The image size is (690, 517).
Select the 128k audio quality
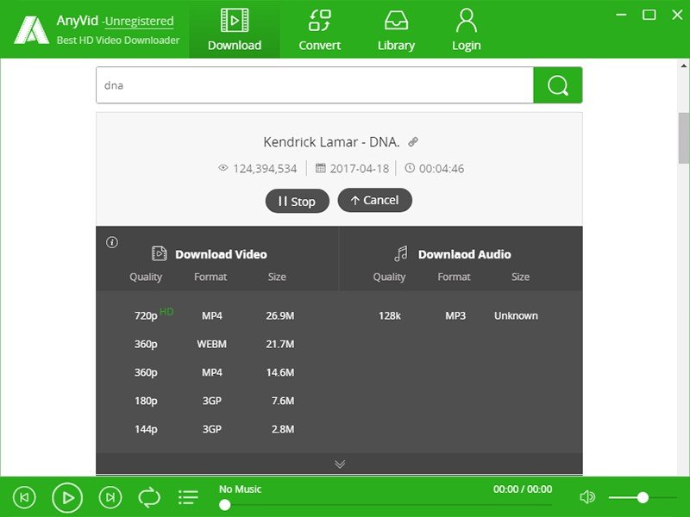390,315
